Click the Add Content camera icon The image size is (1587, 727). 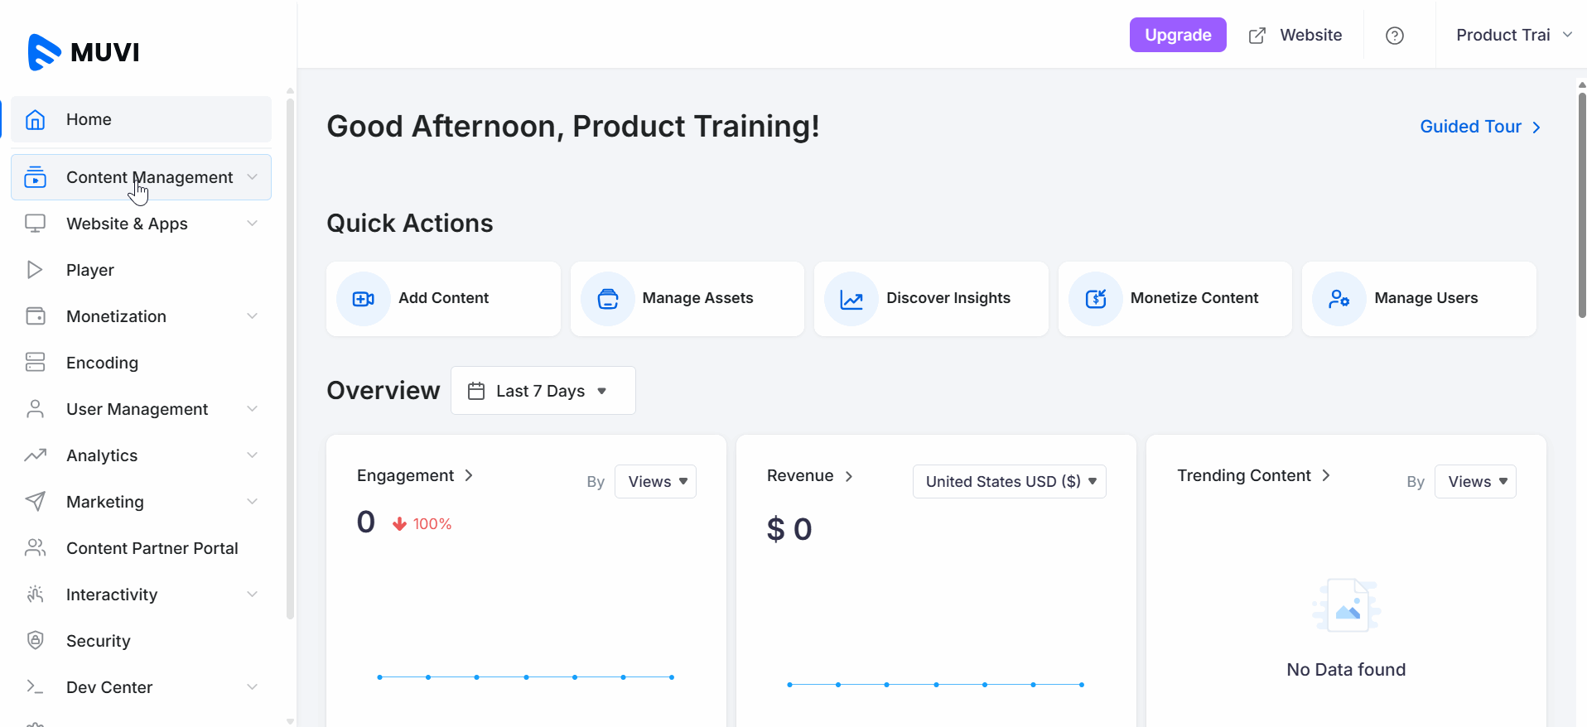click(x=363, y=299)
